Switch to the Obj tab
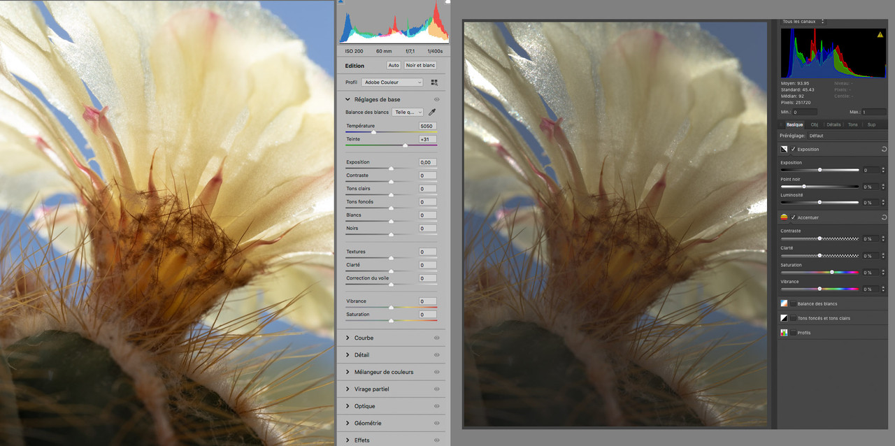 click(814, 124)
